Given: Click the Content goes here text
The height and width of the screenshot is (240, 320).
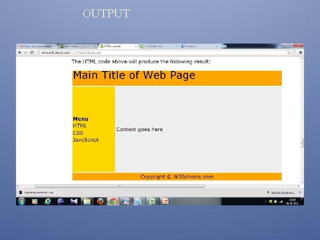Looking at the screenshot, I should point(140,129).
